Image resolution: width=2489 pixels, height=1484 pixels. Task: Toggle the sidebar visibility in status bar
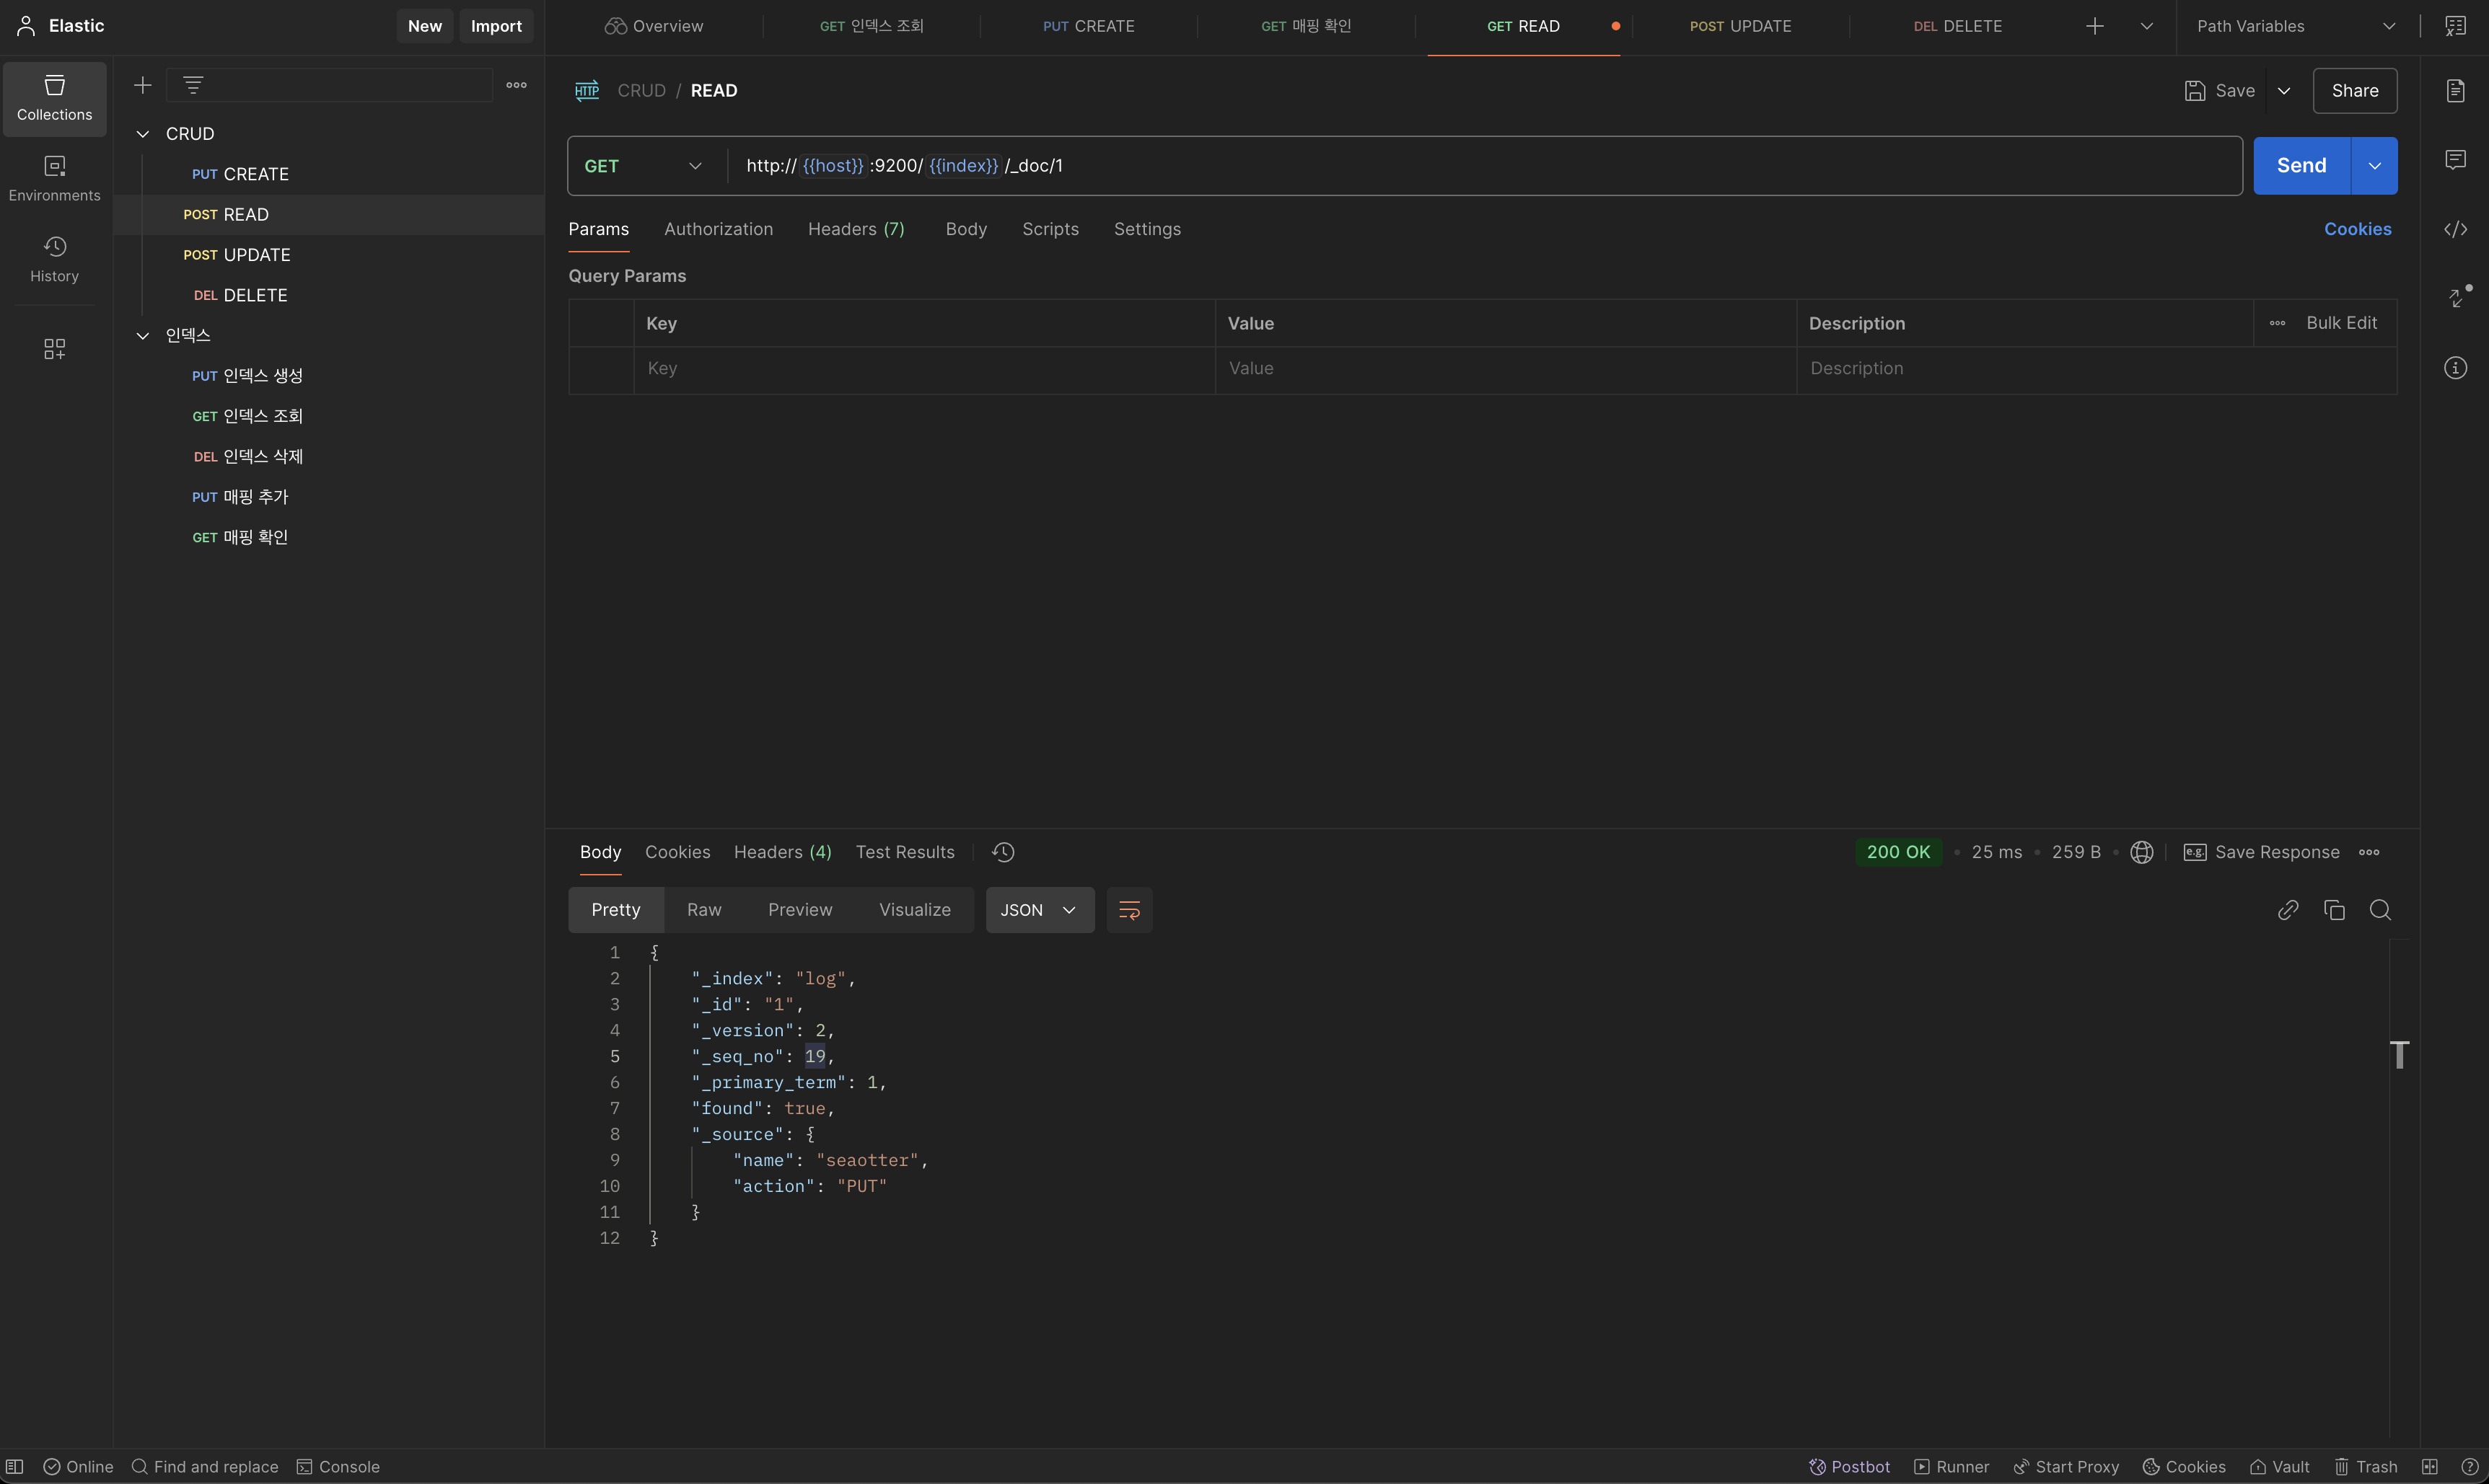pos(15,1467)
